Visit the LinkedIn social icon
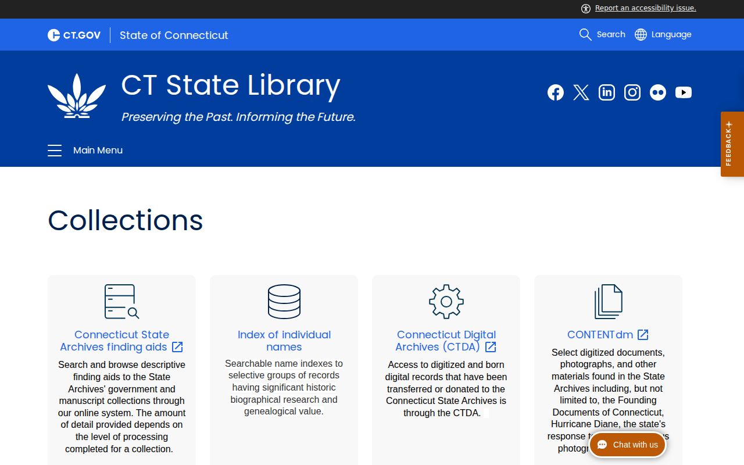Viewport: 744px width, 465px height. click(x=607, y=92)
